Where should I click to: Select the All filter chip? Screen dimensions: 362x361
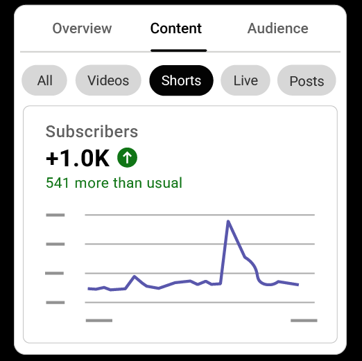[x=44, y=80]
